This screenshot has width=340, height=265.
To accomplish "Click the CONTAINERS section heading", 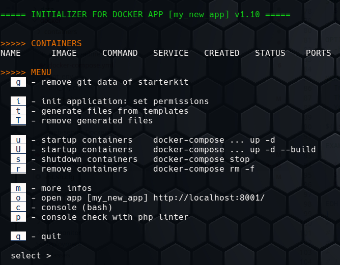I will coord(56,43).
